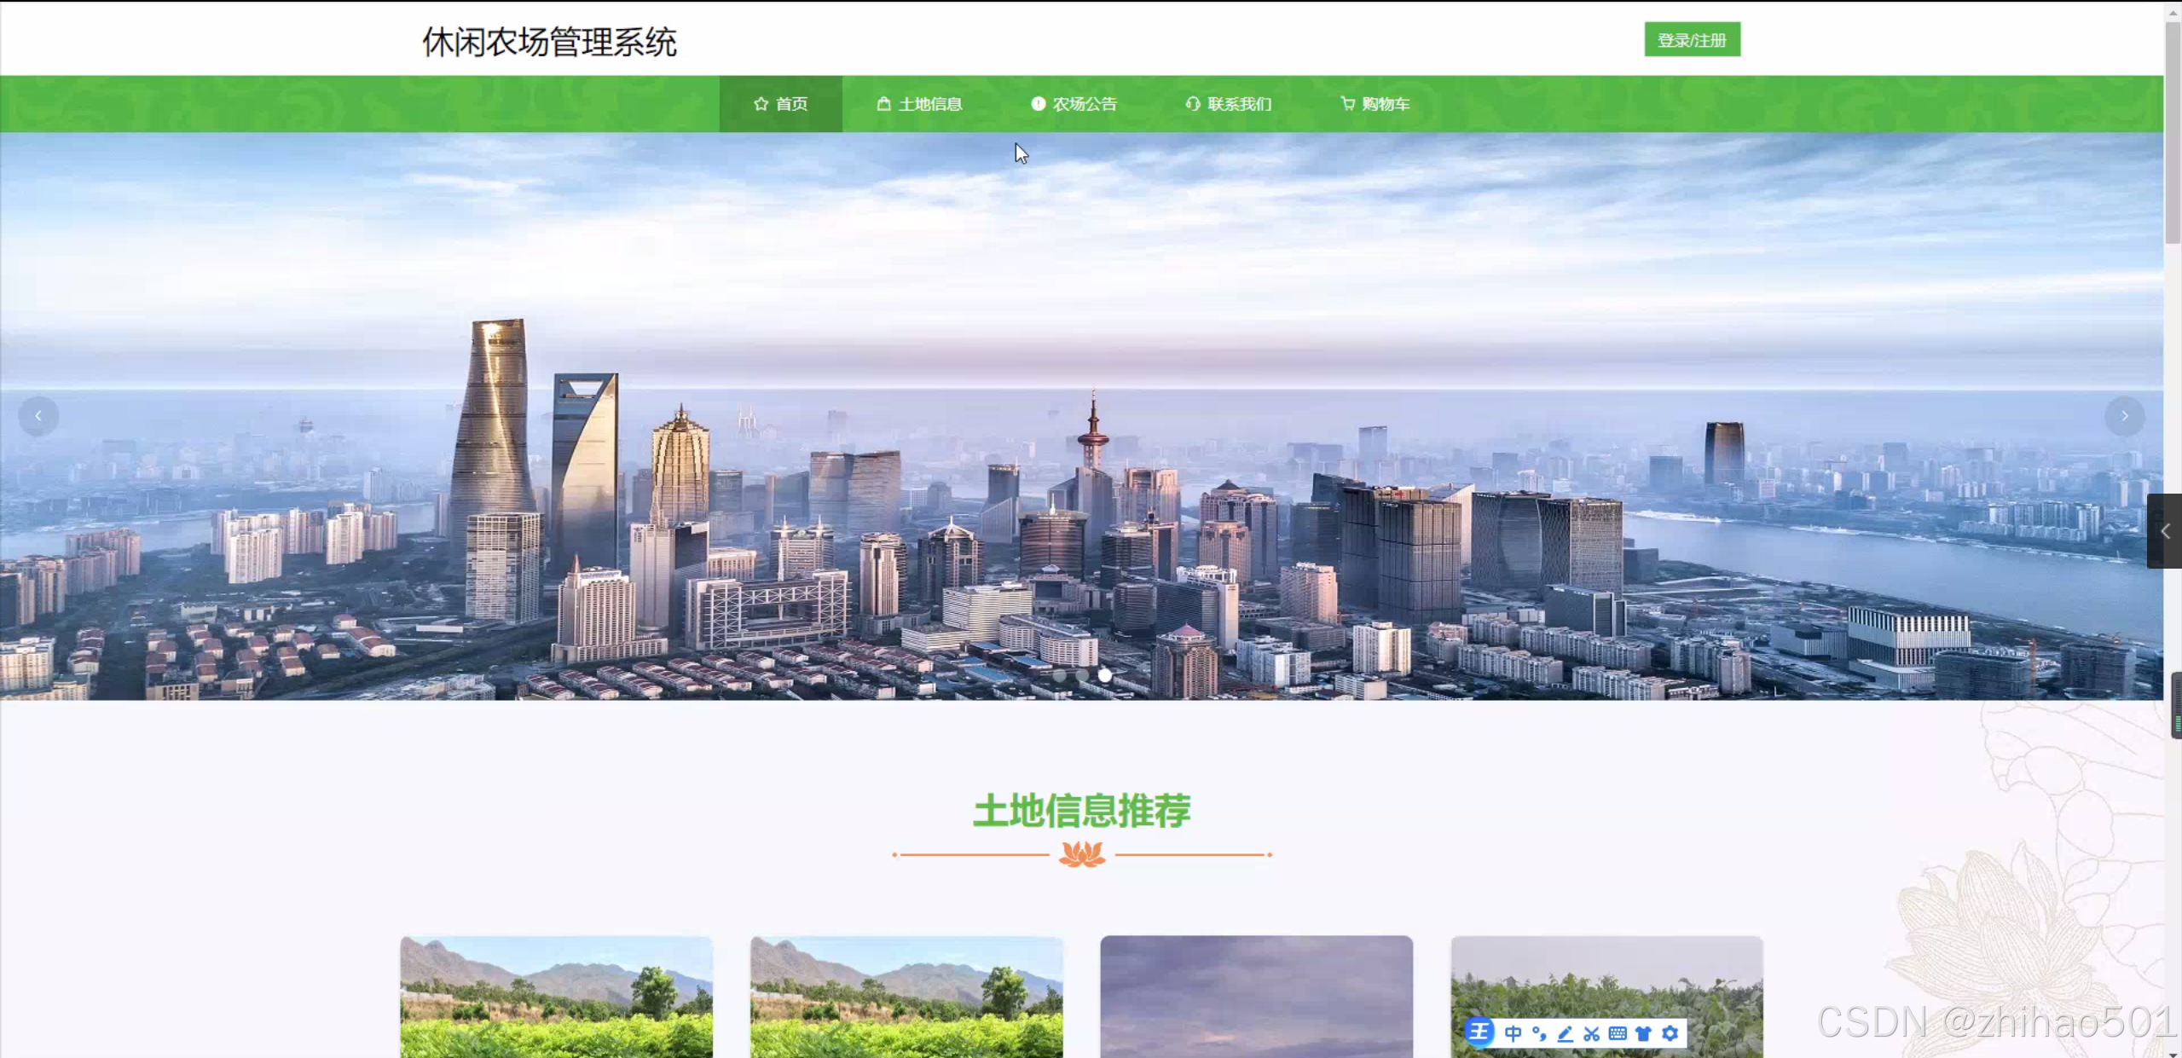The width and height of the screenshot is (2182, 1058).
Task: Select the third carousel dot indicator
Action: (x=1104, y=674)
